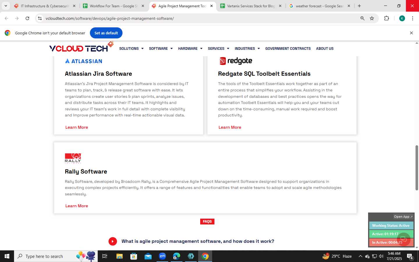
Task: Click the Atlassian logo
Action: coord(84,61)
